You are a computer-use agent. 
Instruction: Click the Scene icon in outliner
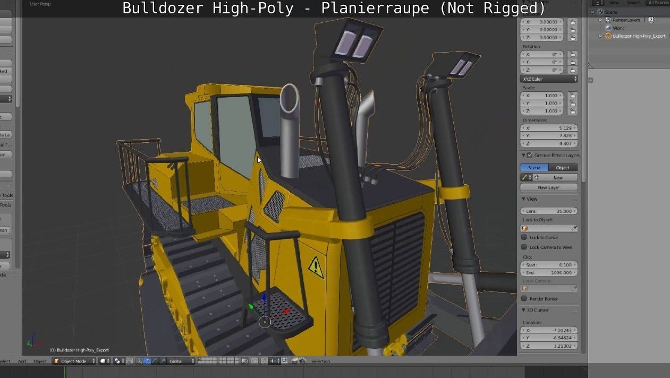600,12
